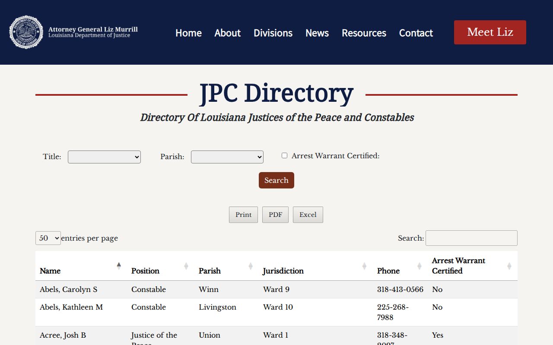Click the red Search button
This screenshot has width=553, height=345.
(x=276, y=180)
